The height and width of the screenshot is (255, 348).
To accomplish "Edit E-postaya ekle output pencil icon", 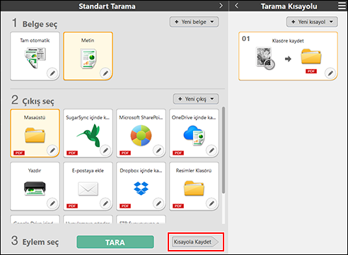I will click(x=105, y=203).
